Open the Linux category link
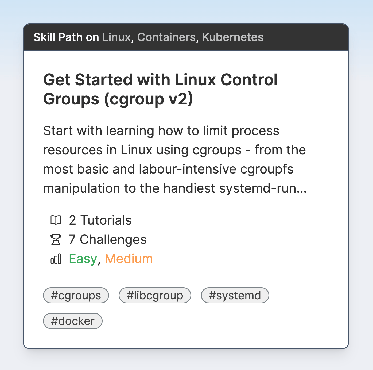This screenshot has width=373, height=370. (116, 37)
